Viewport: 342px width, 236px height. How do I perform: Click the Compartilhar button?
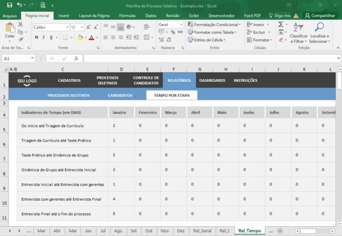point(320,15)
